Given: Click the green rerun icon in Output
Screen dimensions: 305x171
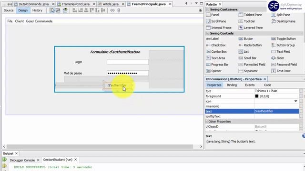Looking at the screenshot, I should point(4,160).
